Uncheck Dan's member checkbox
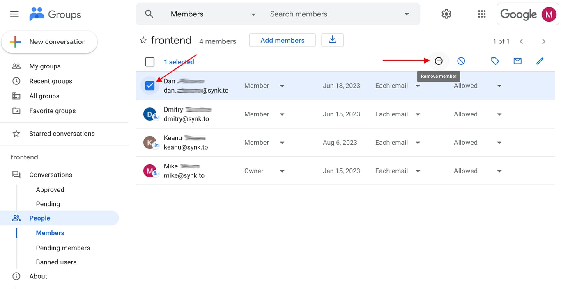 point(150,86)
